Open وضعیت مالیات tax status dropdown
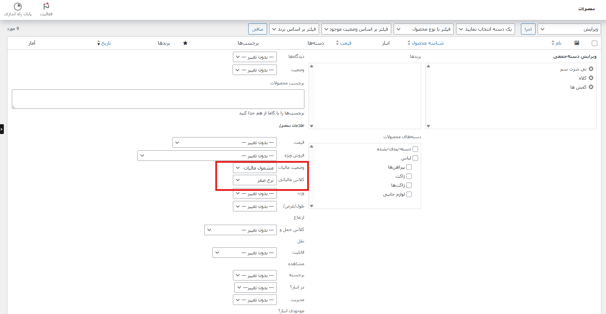This screenshot has height=314, width=606. pyautogui.click(x=255, y=168)
